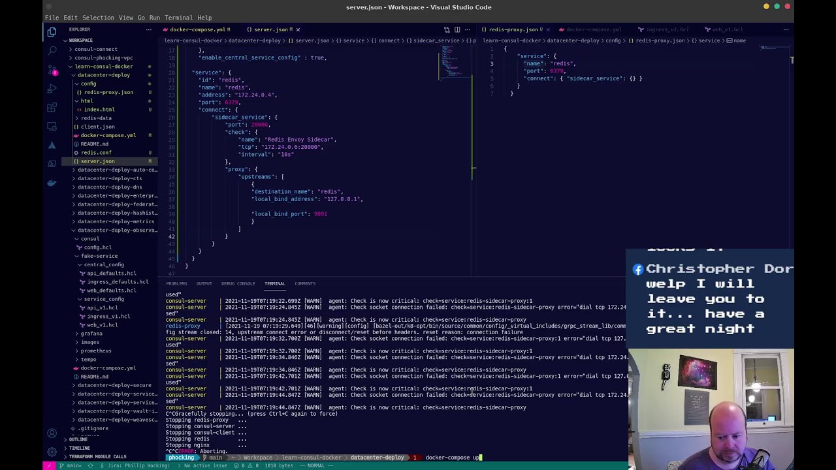Click the Explorer more actions ellipsis
The image size is (836, 470).
click(148, 29)
